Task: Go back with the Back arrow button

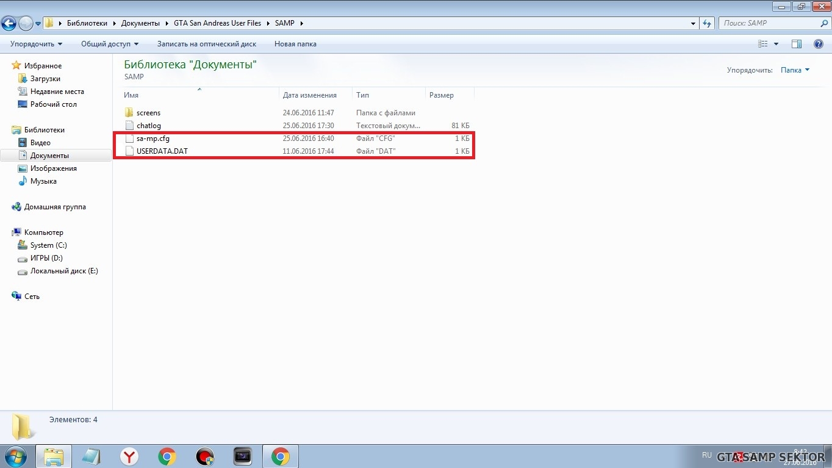Action: 9,23
